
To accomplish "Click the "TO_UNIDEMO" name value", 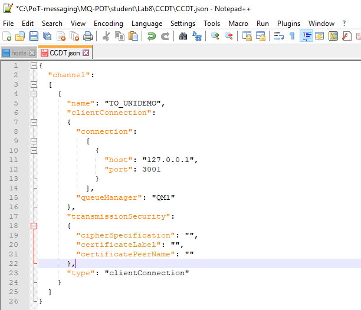I will coord(133,103).
